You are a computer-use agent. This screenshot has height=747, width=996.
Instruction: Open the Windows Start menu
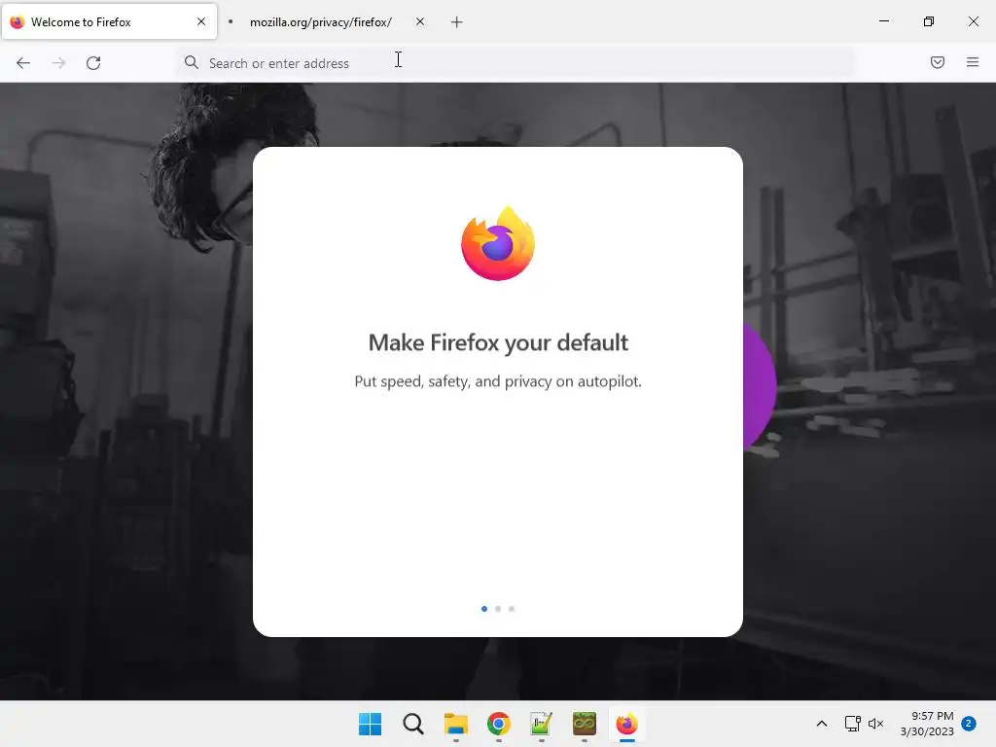click(371, 724)
